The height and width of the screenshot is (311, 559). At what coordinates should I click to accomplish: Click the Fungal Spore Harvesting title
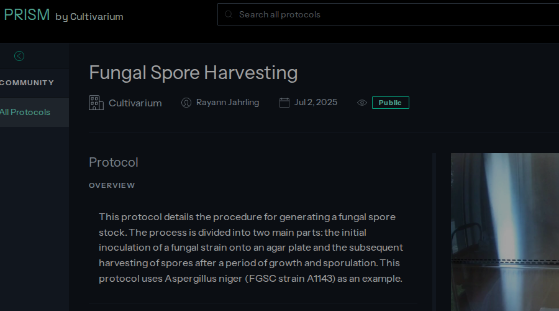pos(193,73)
